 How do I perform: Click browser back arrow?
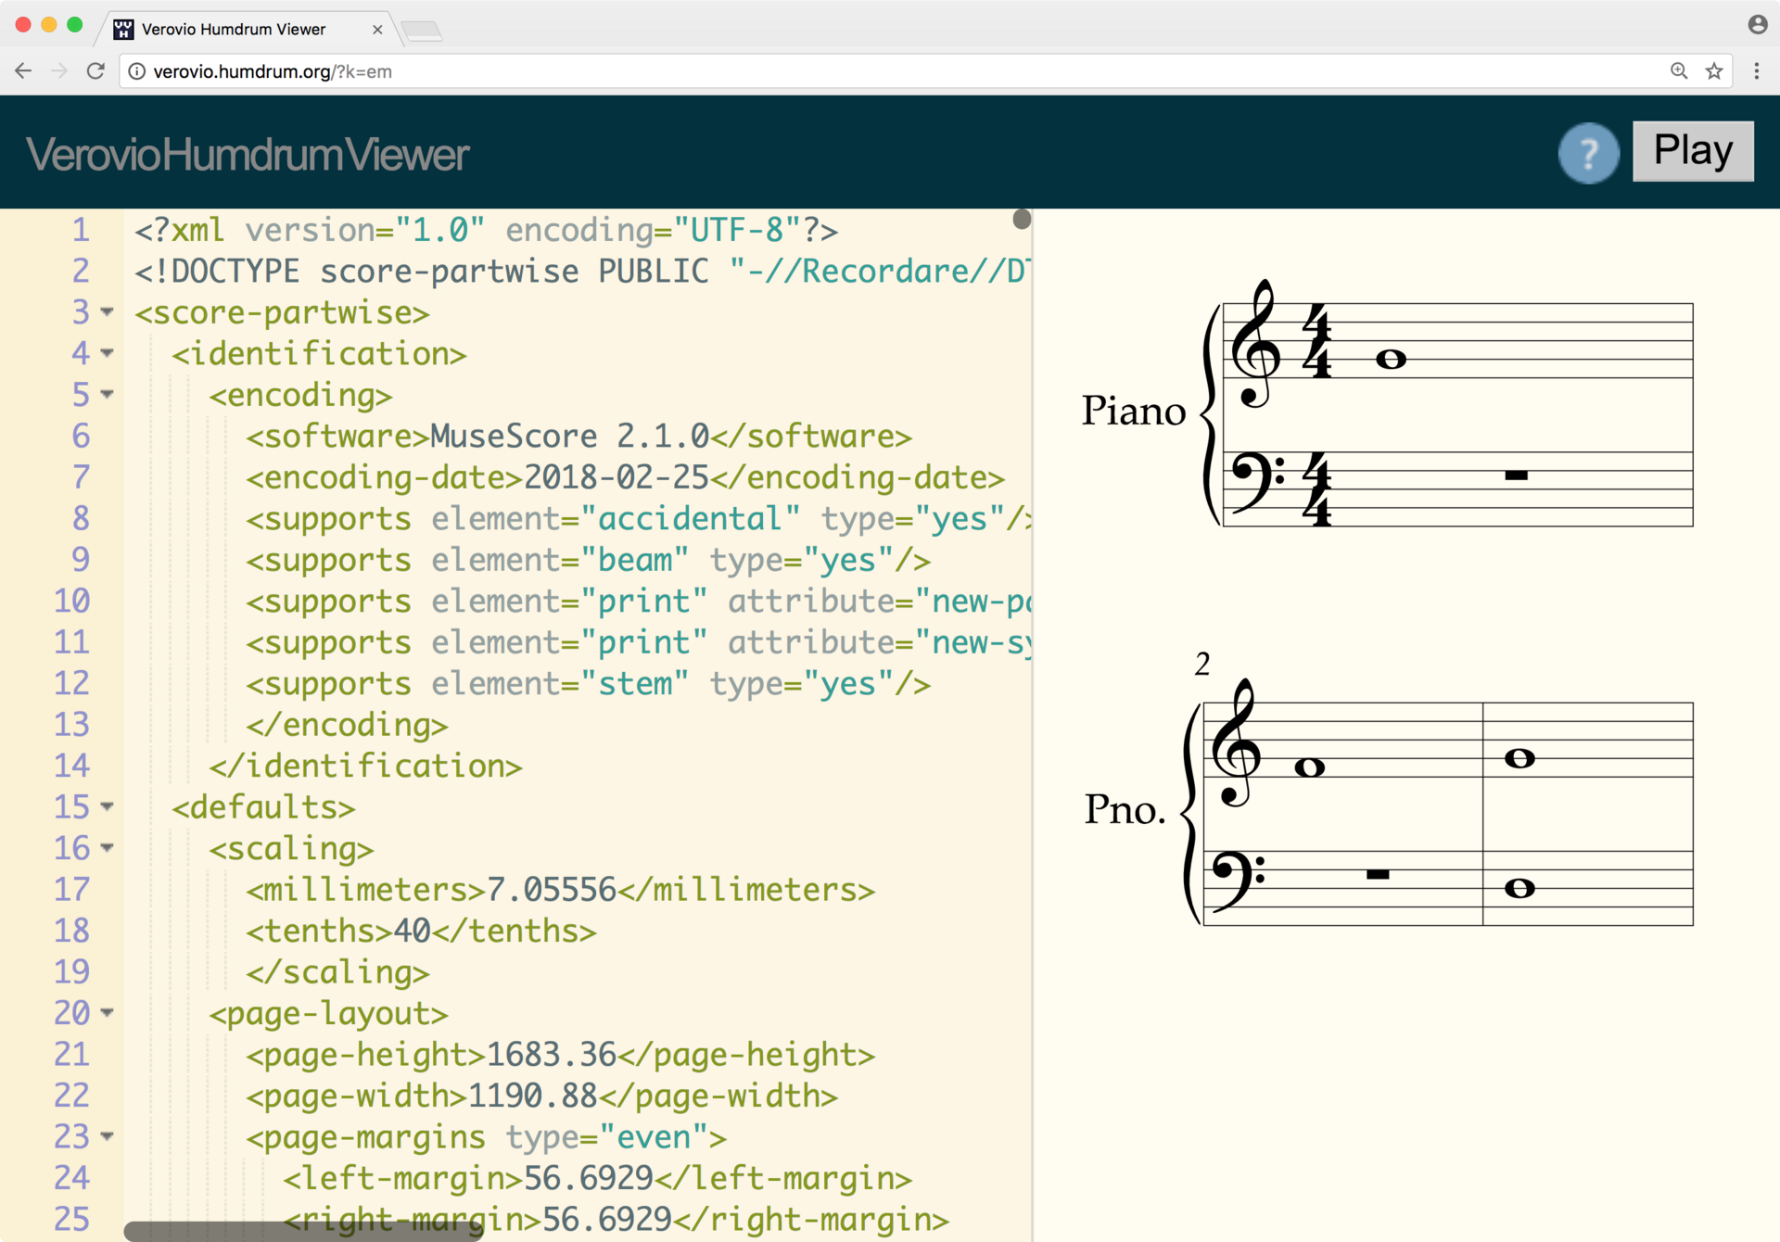pyautogui.click(x=24, y=71)
